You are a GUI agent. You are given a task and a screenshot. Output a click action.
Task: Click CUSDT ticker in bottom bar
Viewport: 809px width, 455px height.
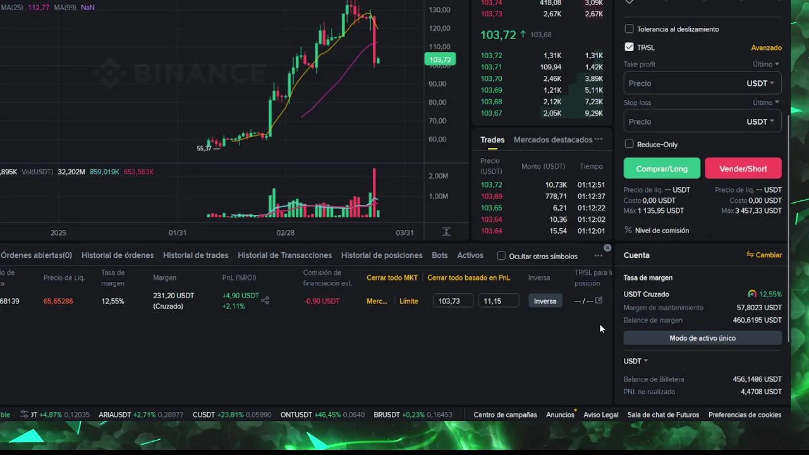[x=232, y=415]
